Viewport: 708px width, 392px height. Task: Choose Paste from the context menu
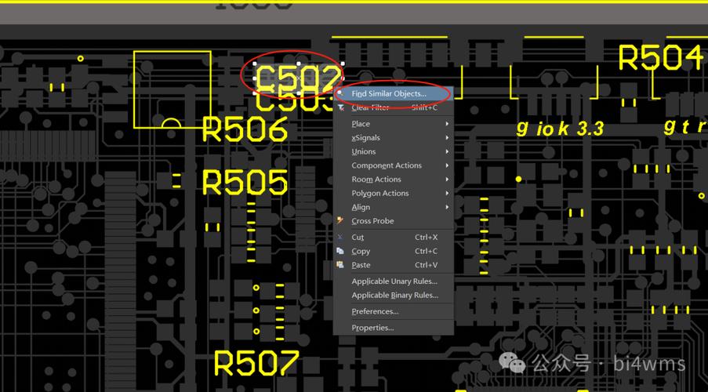394,265
